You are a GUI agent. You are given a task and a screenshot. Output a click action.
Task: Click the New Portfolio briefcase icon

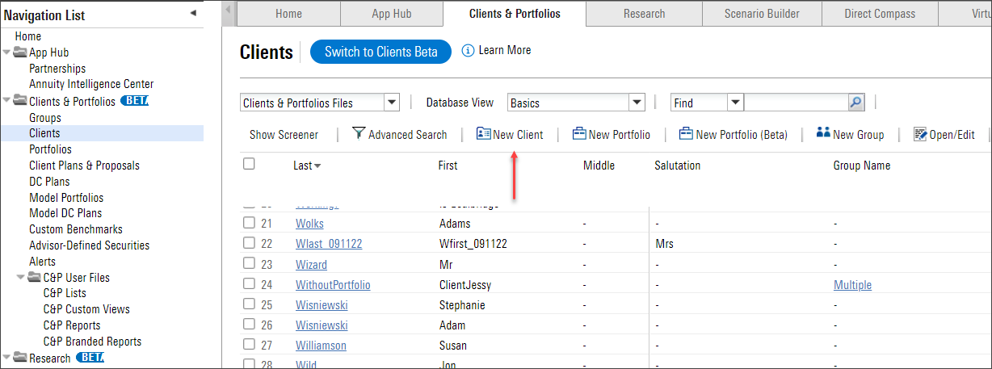point(579,134)
